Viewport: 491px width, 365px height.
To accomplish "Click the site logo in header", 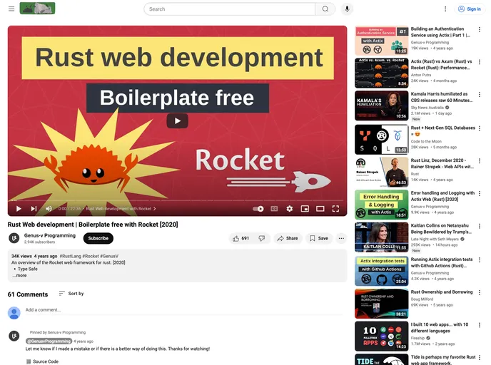I will pos(37,9).
